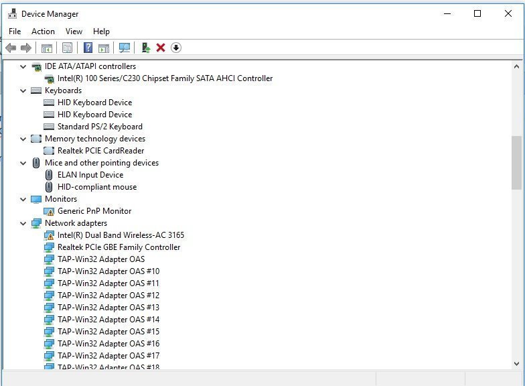Viewport: 525px width, 386px height.
Task: Click the Back arrow toolbar icon
Action: click(11, 48)
